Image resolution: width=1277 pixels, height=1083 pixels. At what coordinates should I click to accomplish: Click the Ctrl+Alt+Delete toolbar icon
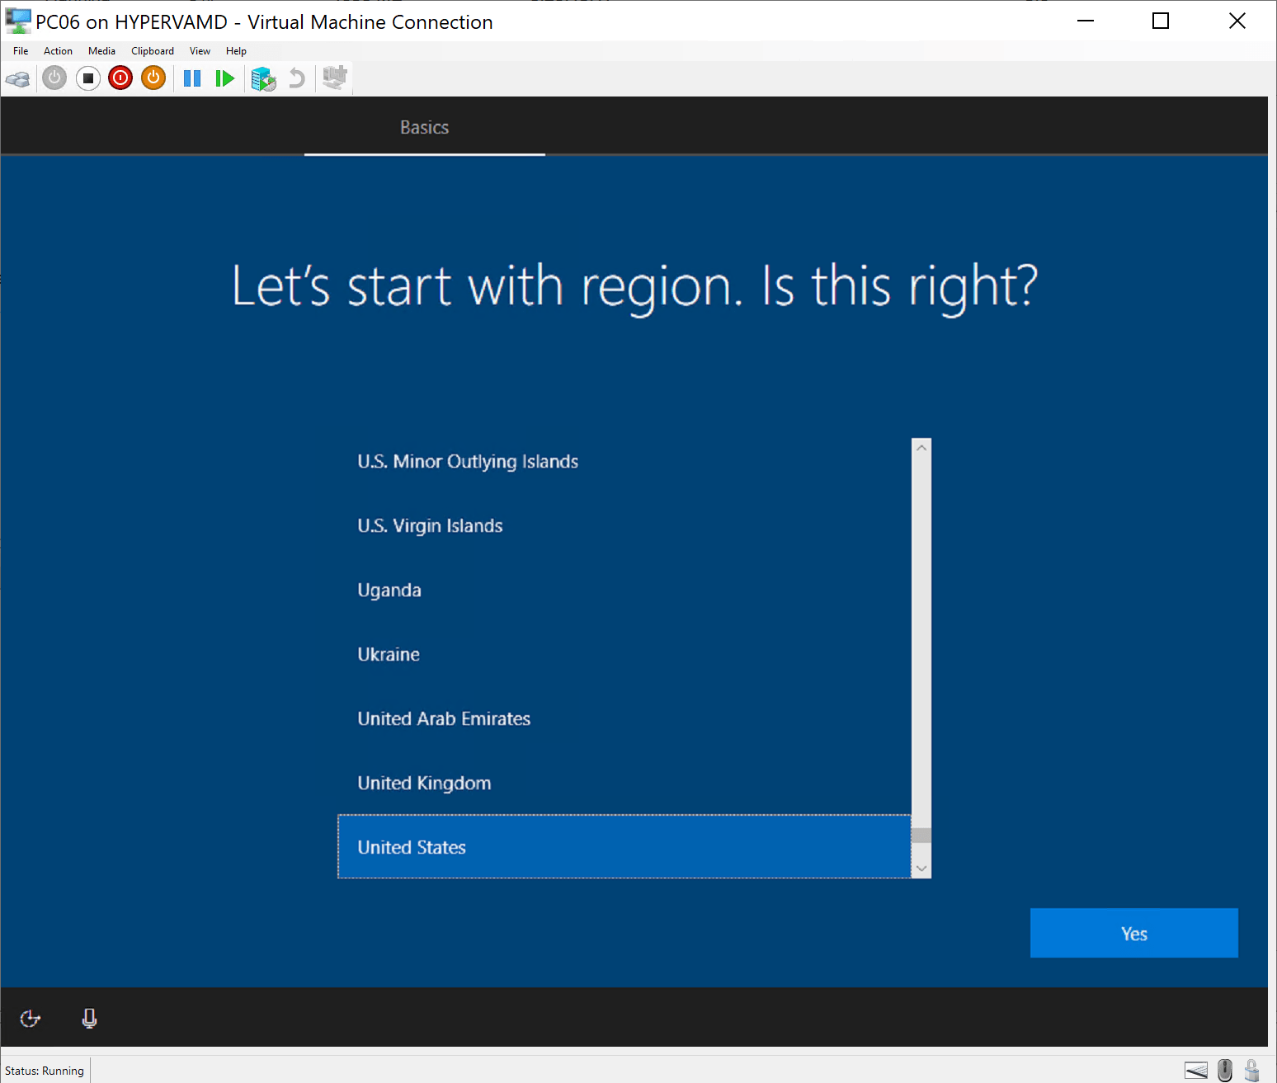point(17,79)
